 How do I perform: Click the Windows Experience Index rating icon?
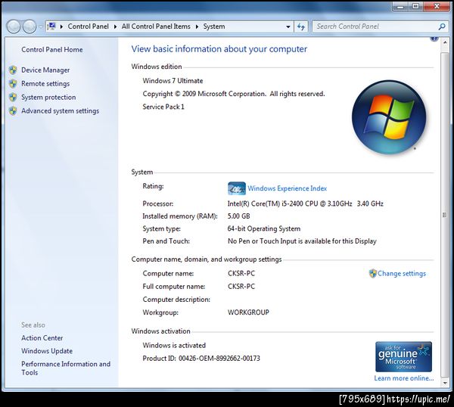tap(237, 188)
